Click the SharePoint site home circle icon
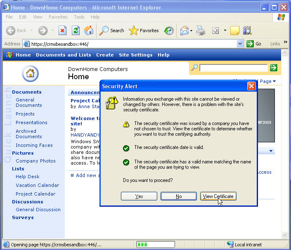 tap(30, 73)
